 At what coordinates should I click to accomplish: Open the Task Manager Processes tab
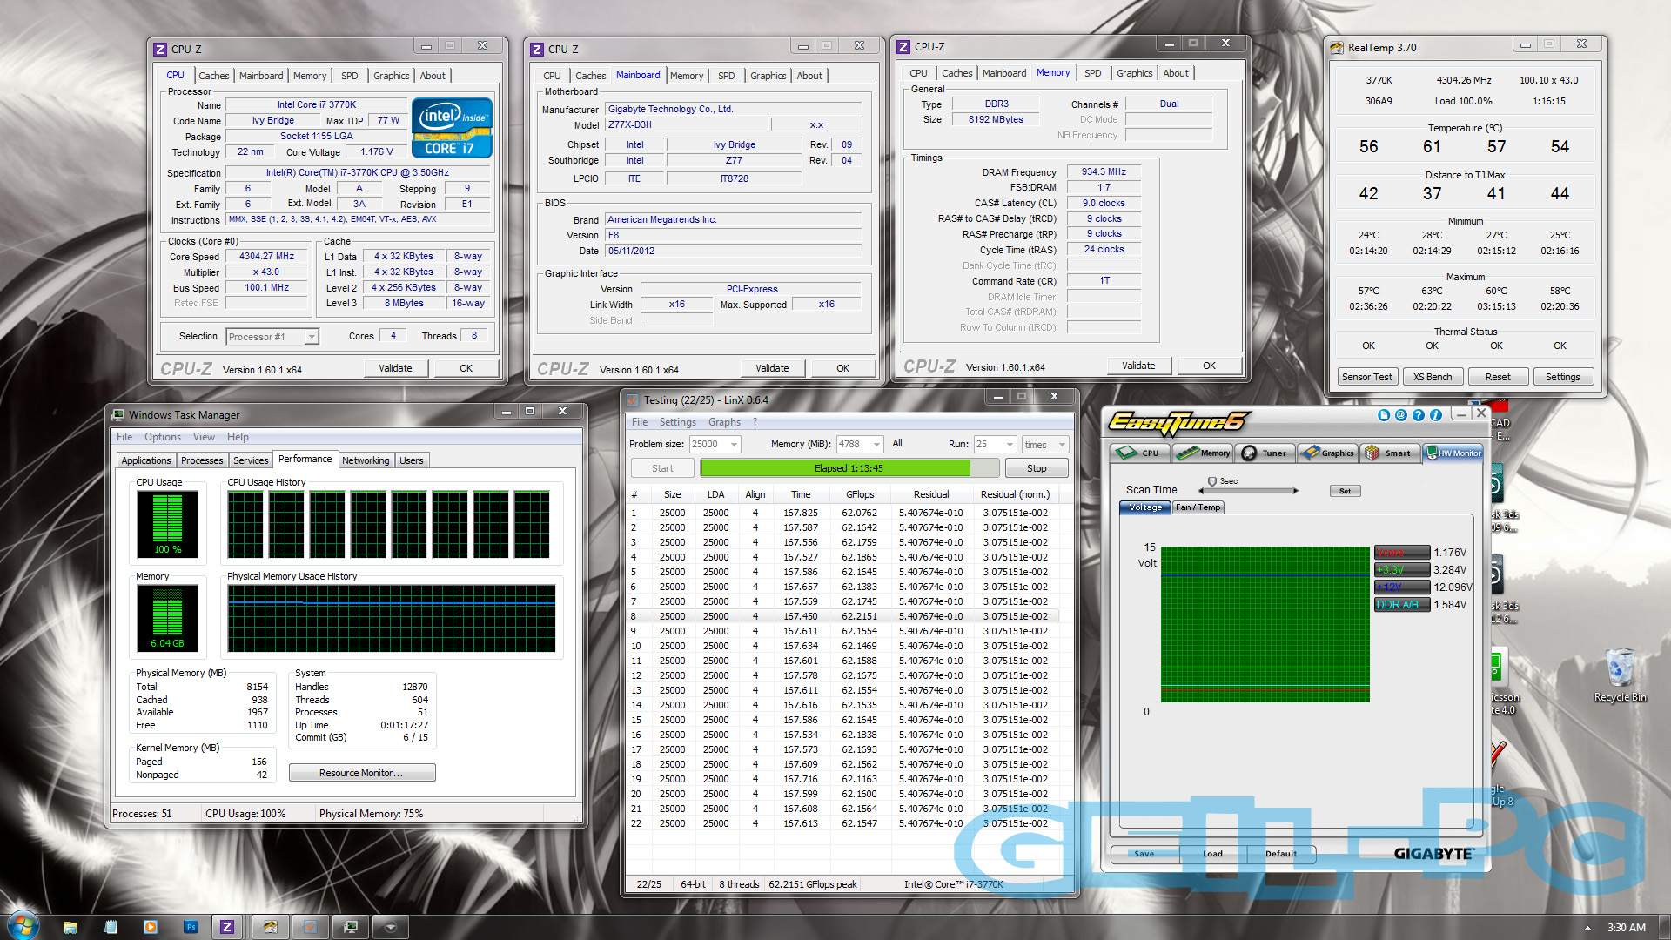pos(202,460)
